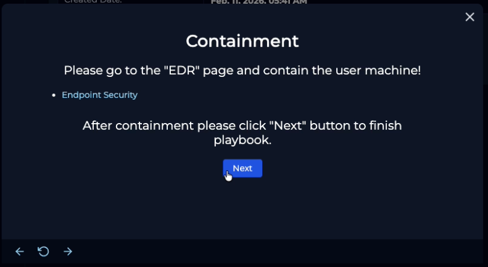Image resolution: width=488 pixels, height=267 pixels.
Task: Click the Containment heading
Action: (242, 41)
